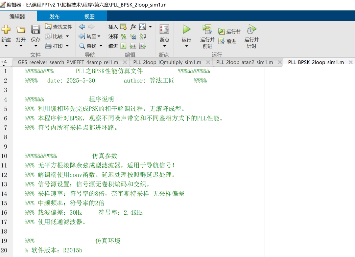The width and height of the screenshot is (355, 257).
Task: Click the back navigation arrow icon
Action: click(82, 27)
